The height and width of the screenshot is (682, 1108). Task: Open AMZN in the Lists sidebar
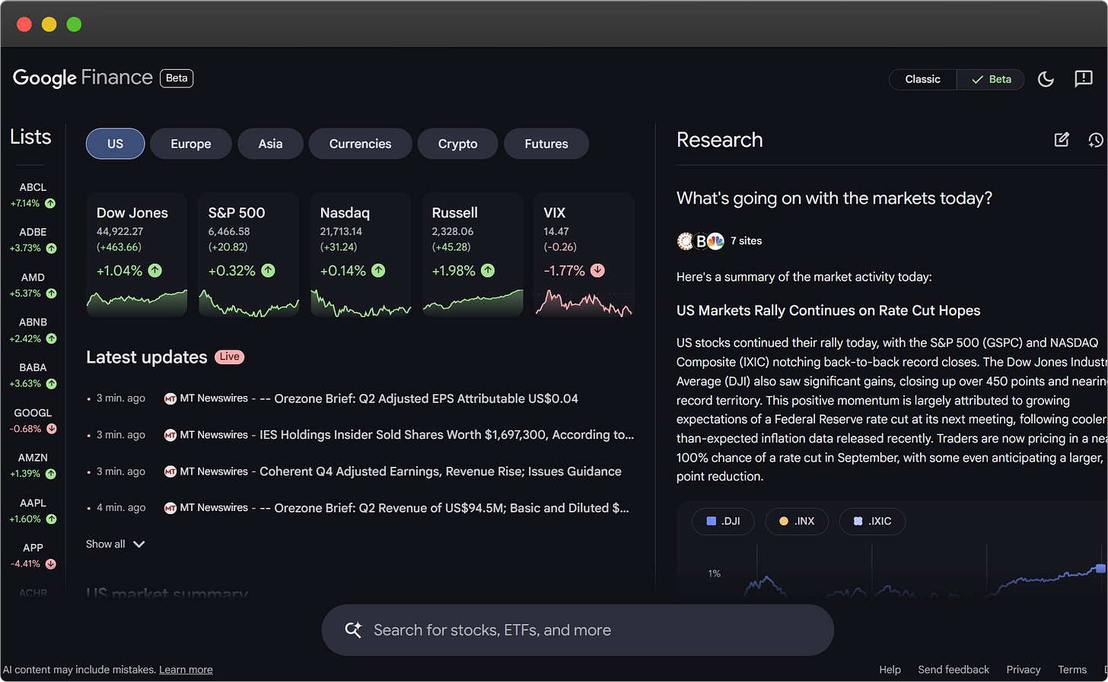click(x=33, y=465)
